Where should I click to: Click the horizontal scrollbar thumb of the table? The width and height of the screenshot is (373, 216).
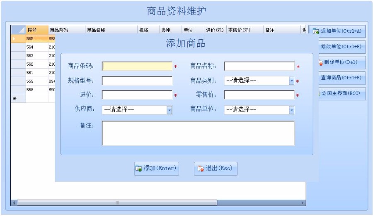pos(117,203)
